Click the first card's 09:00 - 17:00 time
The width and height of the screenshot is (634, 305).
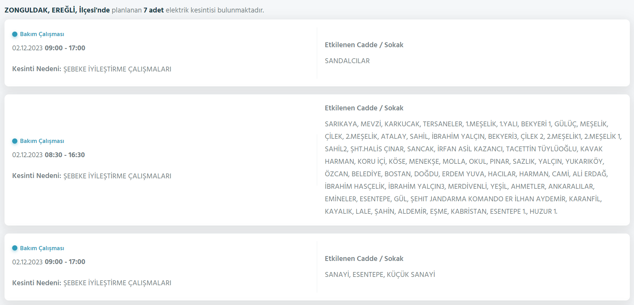tap(65, 48)
